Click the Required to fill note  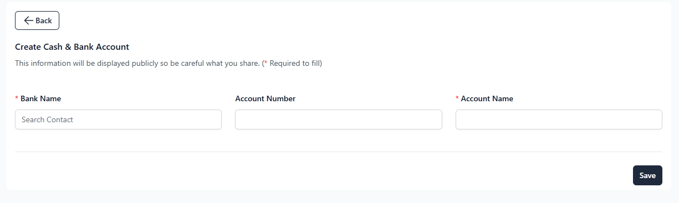[x=292, y=63]
